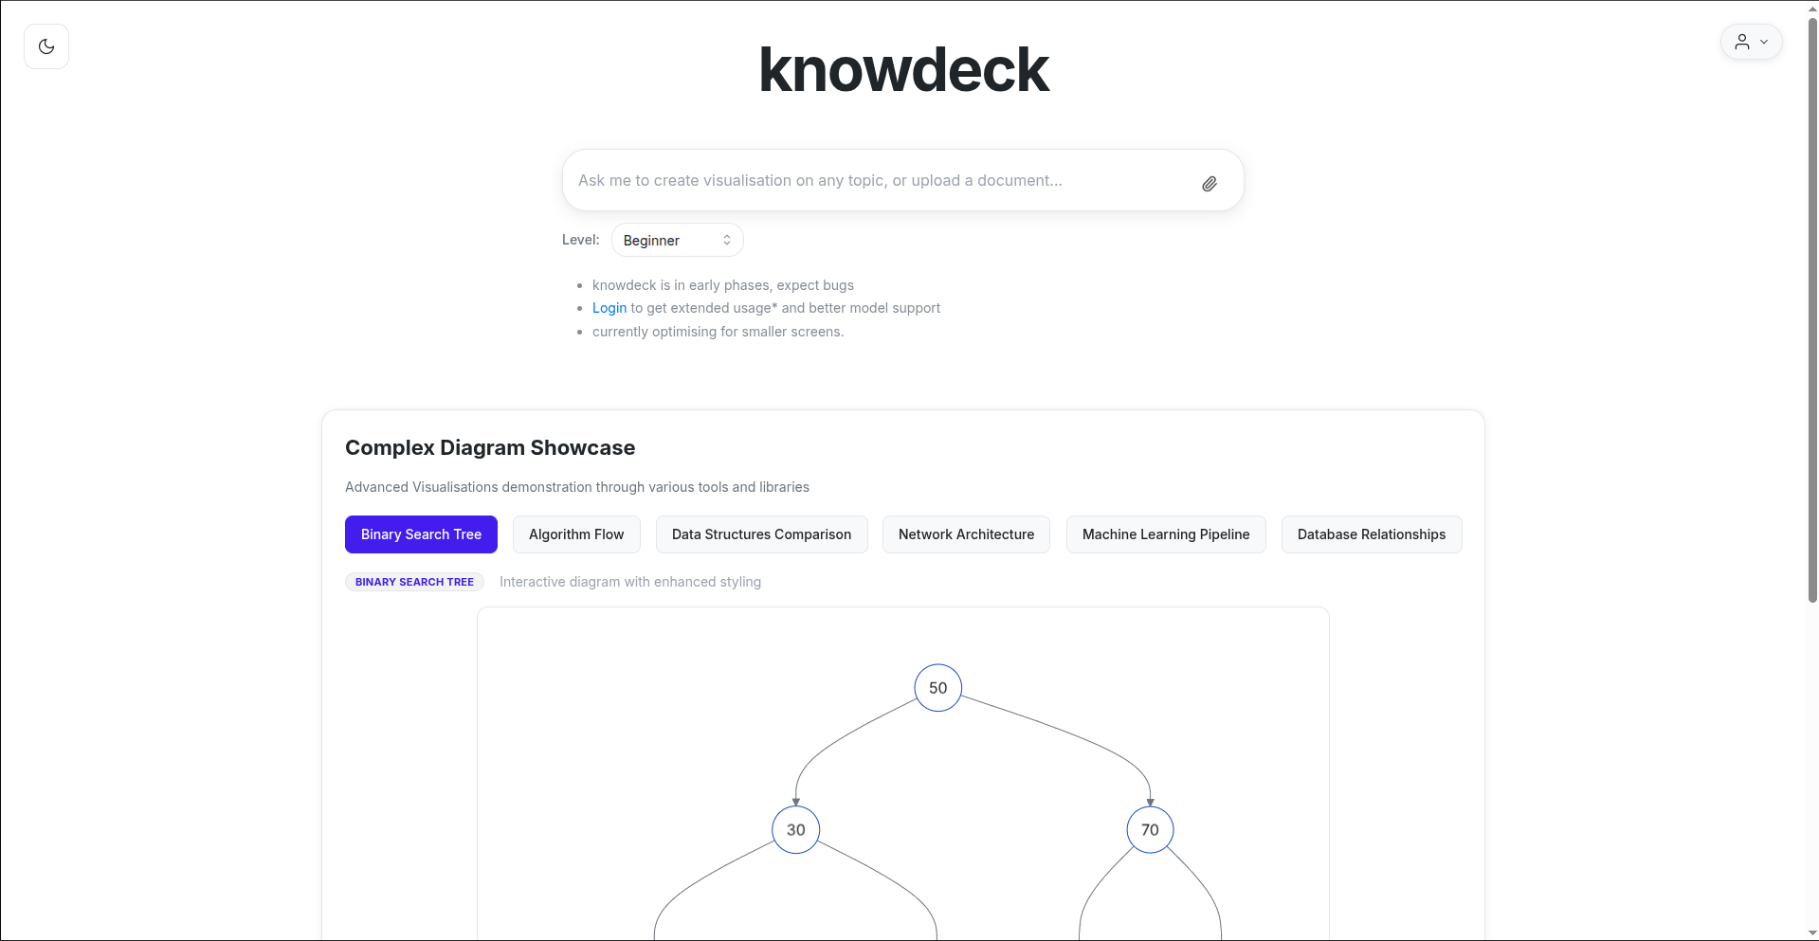
Task: Click the root node 50 in the tree
Action: (x=937, y=687)
